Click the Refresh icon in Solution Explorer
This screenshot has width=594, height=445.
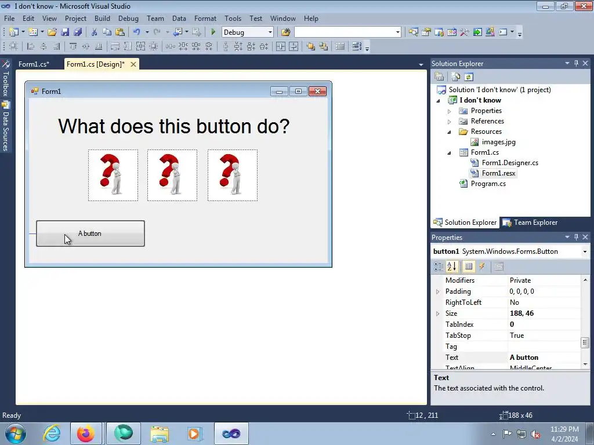click(469, 77)
